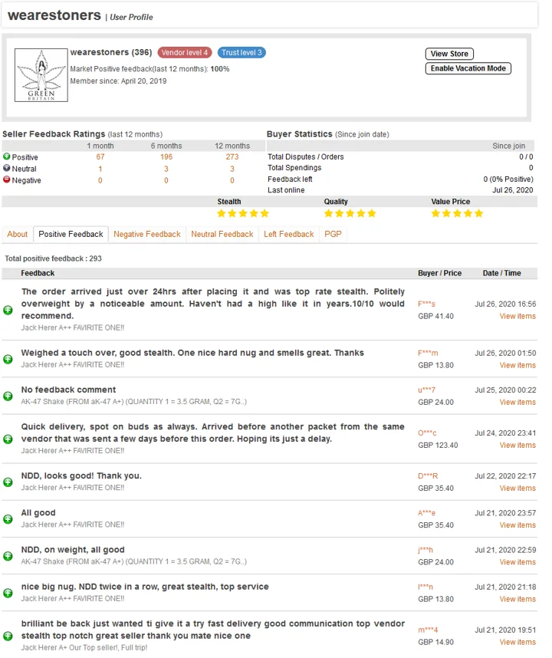Click the Value Price five-star rating

(x=458, y=213)
